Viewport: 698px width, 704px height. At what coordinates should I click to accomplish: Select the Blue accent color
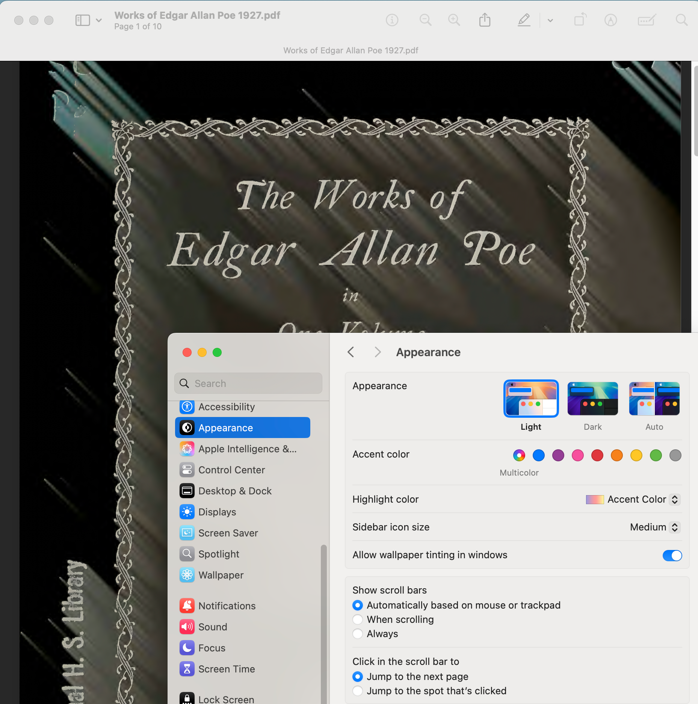coord(539,455)
